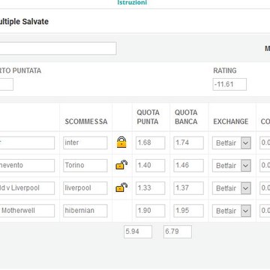Click the total quota punta field showing 5.94

138,232
